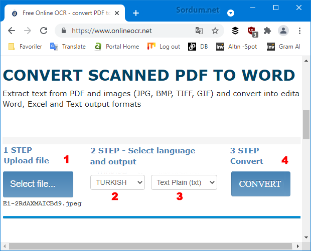
Task: Click the uBlock shield extension icon
Action: 252,31
